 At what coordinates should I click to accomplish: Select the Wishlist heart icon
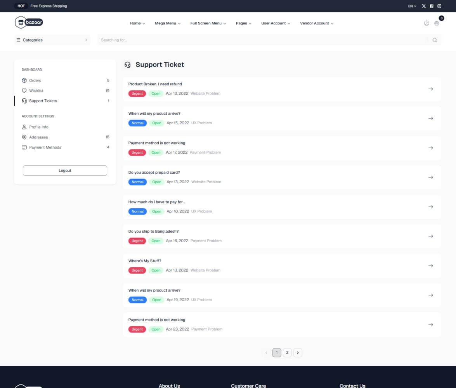pyautogui.click(x=24, y=90)
